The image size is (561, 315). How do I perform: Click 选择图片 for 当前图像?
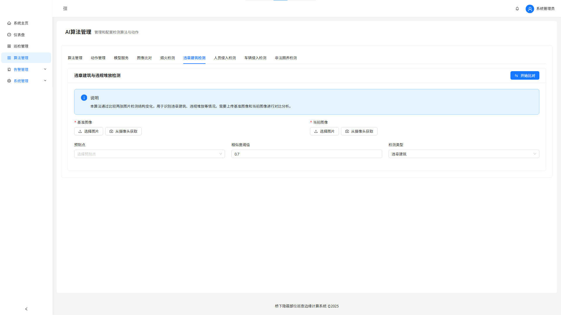coord(324,131)
